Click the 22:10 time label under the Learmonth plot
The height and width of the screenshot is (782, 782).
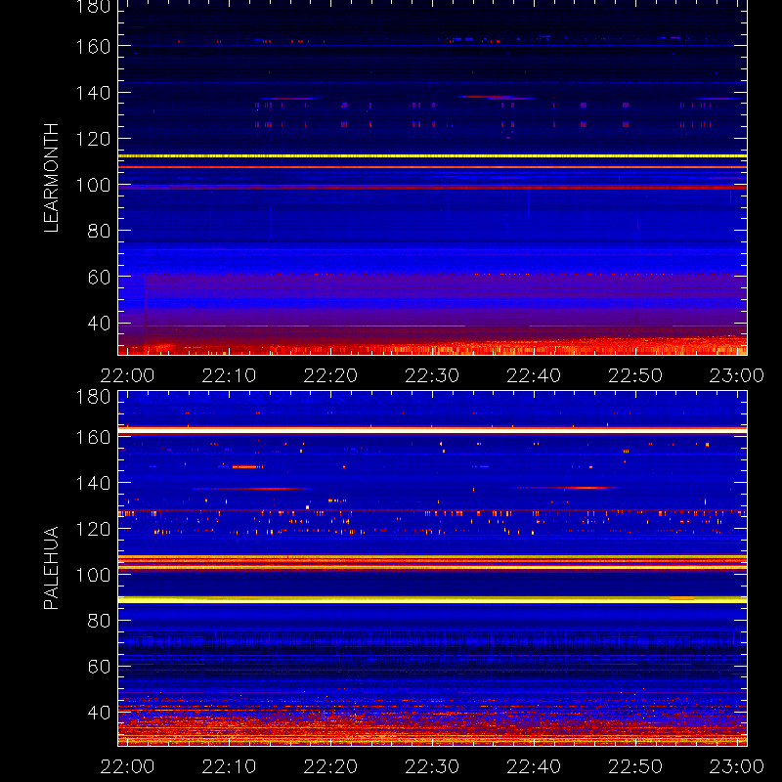(x=229, y=375)
